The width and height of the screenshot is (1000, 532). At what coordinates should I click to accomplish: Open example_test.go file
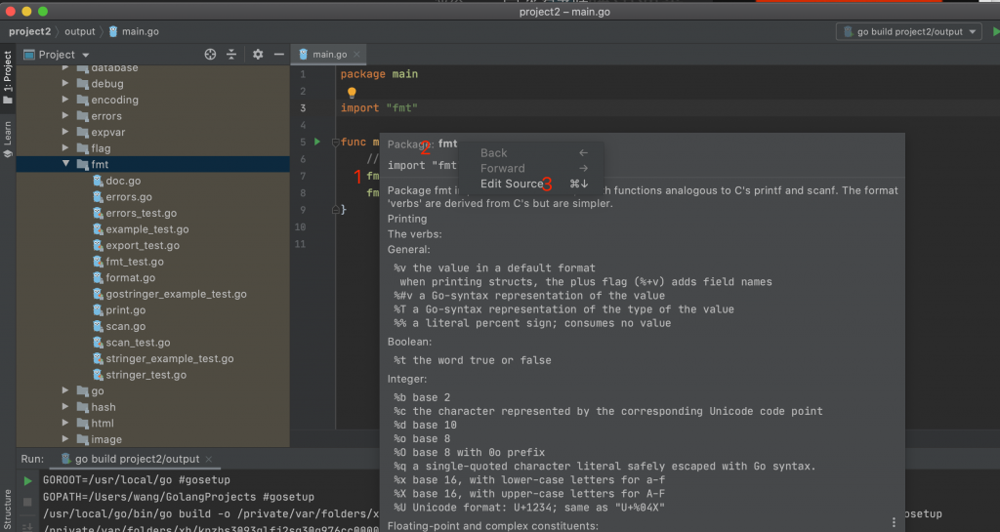147,229
